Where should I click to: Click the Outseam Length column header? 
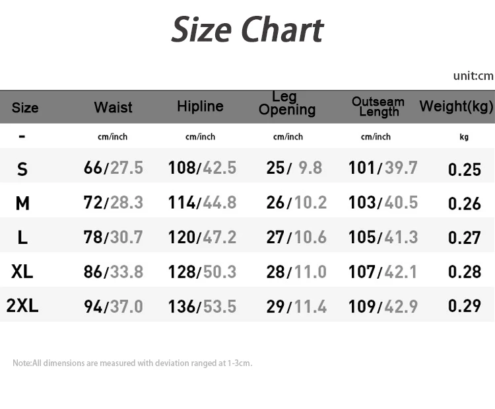pos(378,106)
